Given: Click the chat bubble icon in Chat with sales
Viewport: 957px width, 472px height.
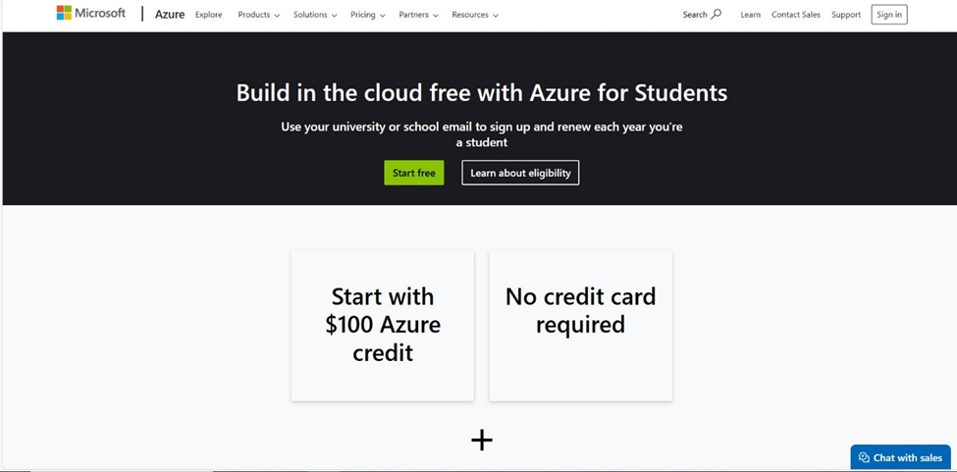Looking at the screenshot, I should pos(864,457).
